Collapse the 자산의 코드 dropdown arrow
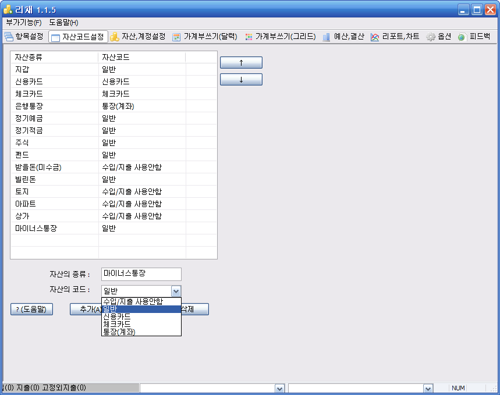Screen dimensions: 500x395 coord(176,290)
